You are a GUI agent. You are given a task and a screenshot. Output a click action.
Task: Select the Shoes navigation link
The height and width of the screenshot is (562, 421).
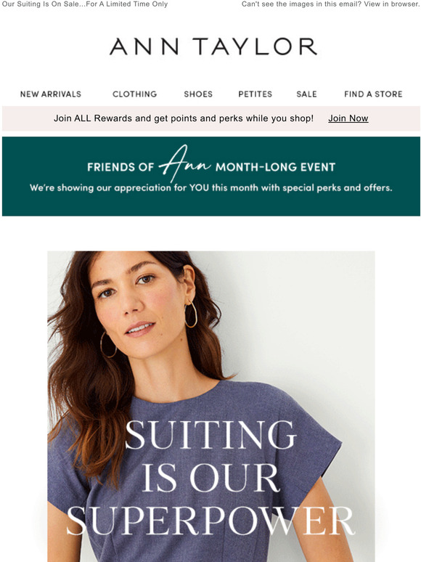pyautogui.click(x=198, y=94)
